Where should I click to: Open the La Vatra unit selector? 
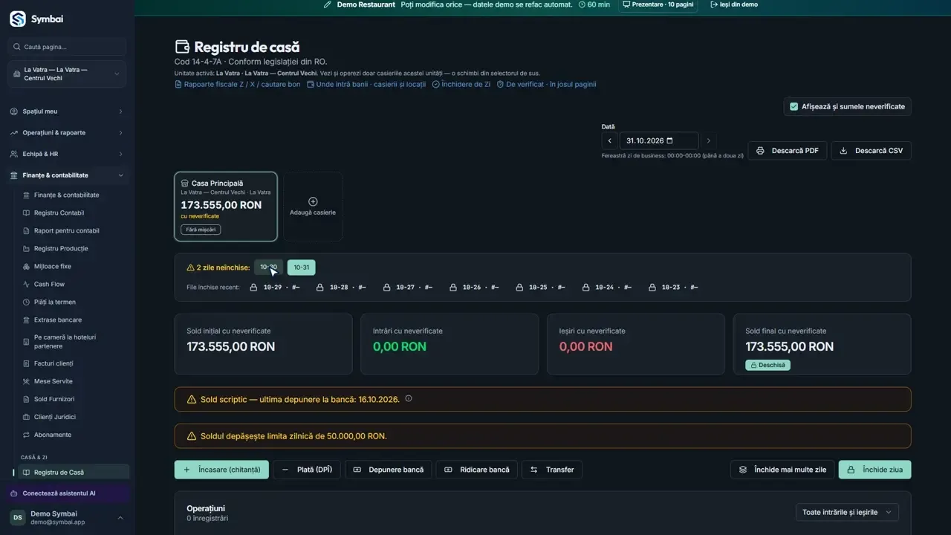tap(67, 74)
